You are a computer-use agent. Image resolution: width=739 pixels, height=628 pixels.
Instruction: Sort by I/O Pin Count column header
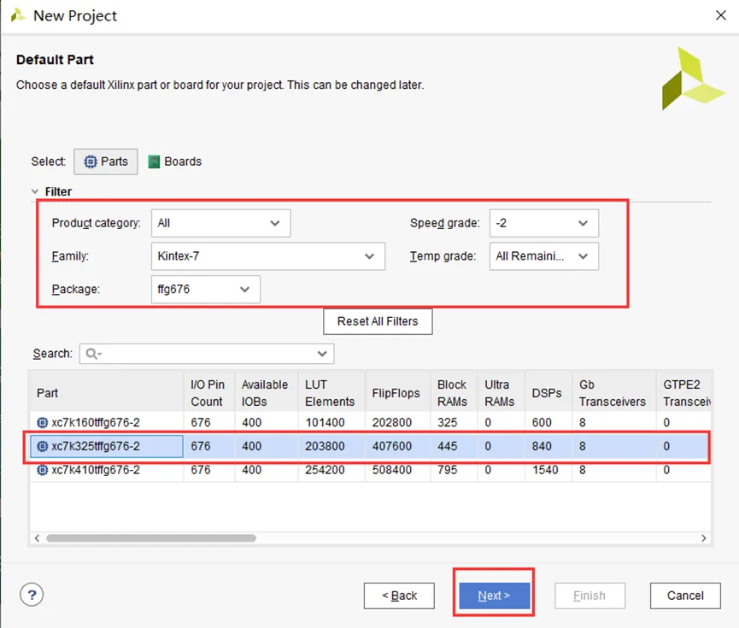pyautogui.click(x=209, y=393)
